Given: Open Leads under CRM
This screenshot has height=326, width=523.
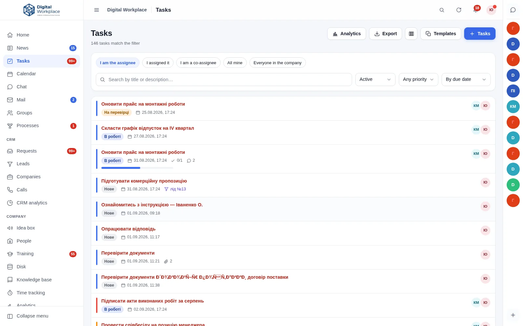Looking at the screenshot, I should 42,164.
